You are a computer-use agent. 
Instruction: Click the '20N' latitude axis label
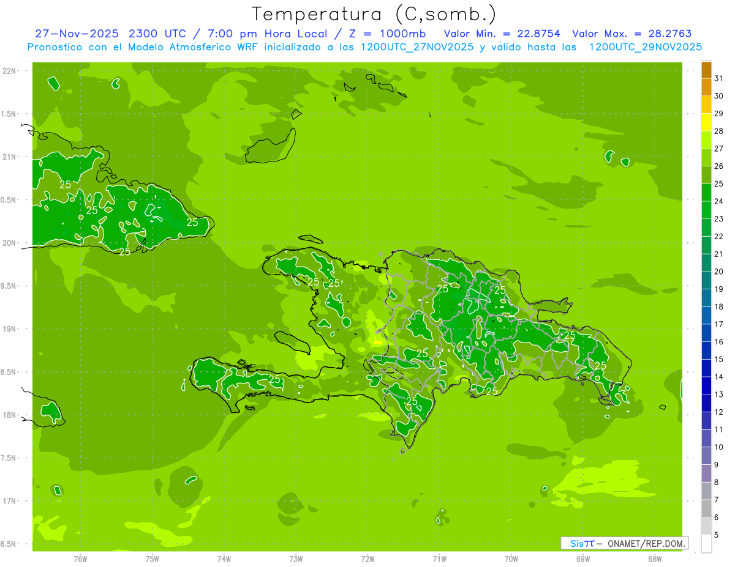10,243
